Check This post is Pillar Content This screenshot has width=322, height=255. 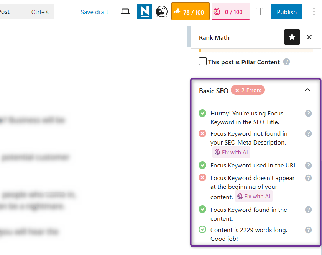pos(203,61)
